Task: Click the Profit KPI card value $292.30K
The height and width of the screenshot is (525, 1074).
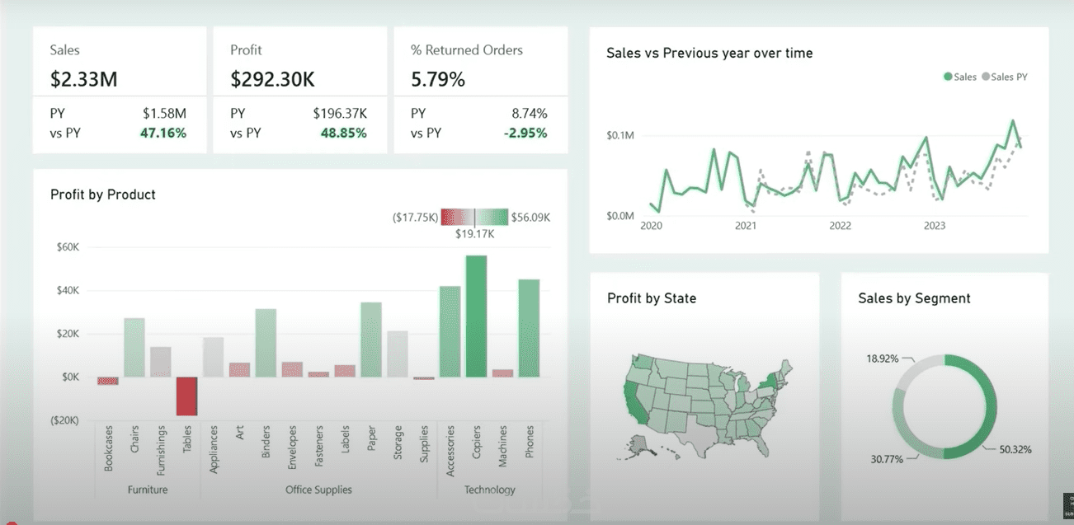Action: click(x=273, y=80)
